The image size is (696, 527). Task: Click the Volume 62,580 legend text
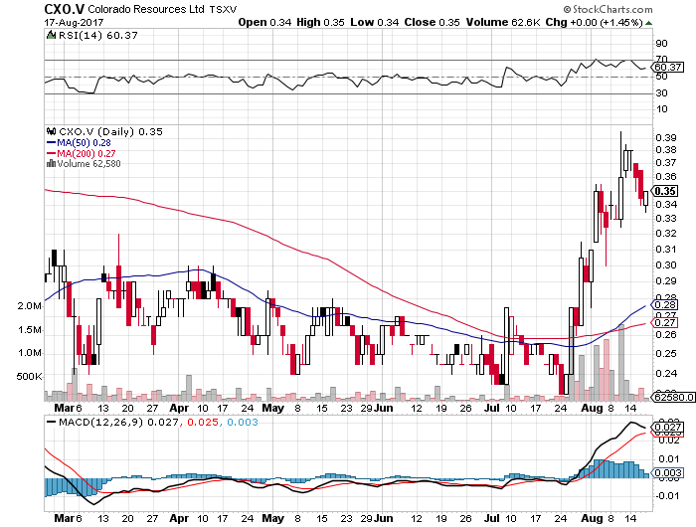pyautogui.click(x=88, y=164)
